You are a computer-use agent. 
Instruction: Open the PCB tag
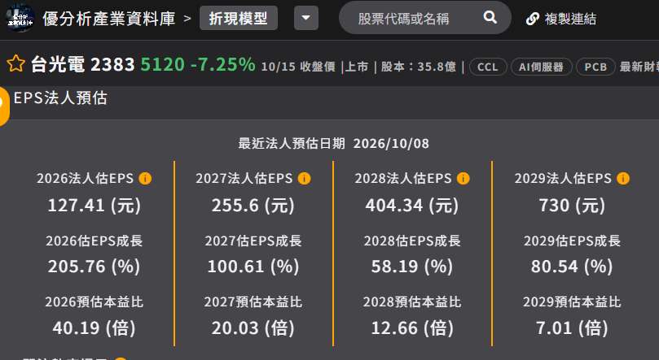(595, 67)
